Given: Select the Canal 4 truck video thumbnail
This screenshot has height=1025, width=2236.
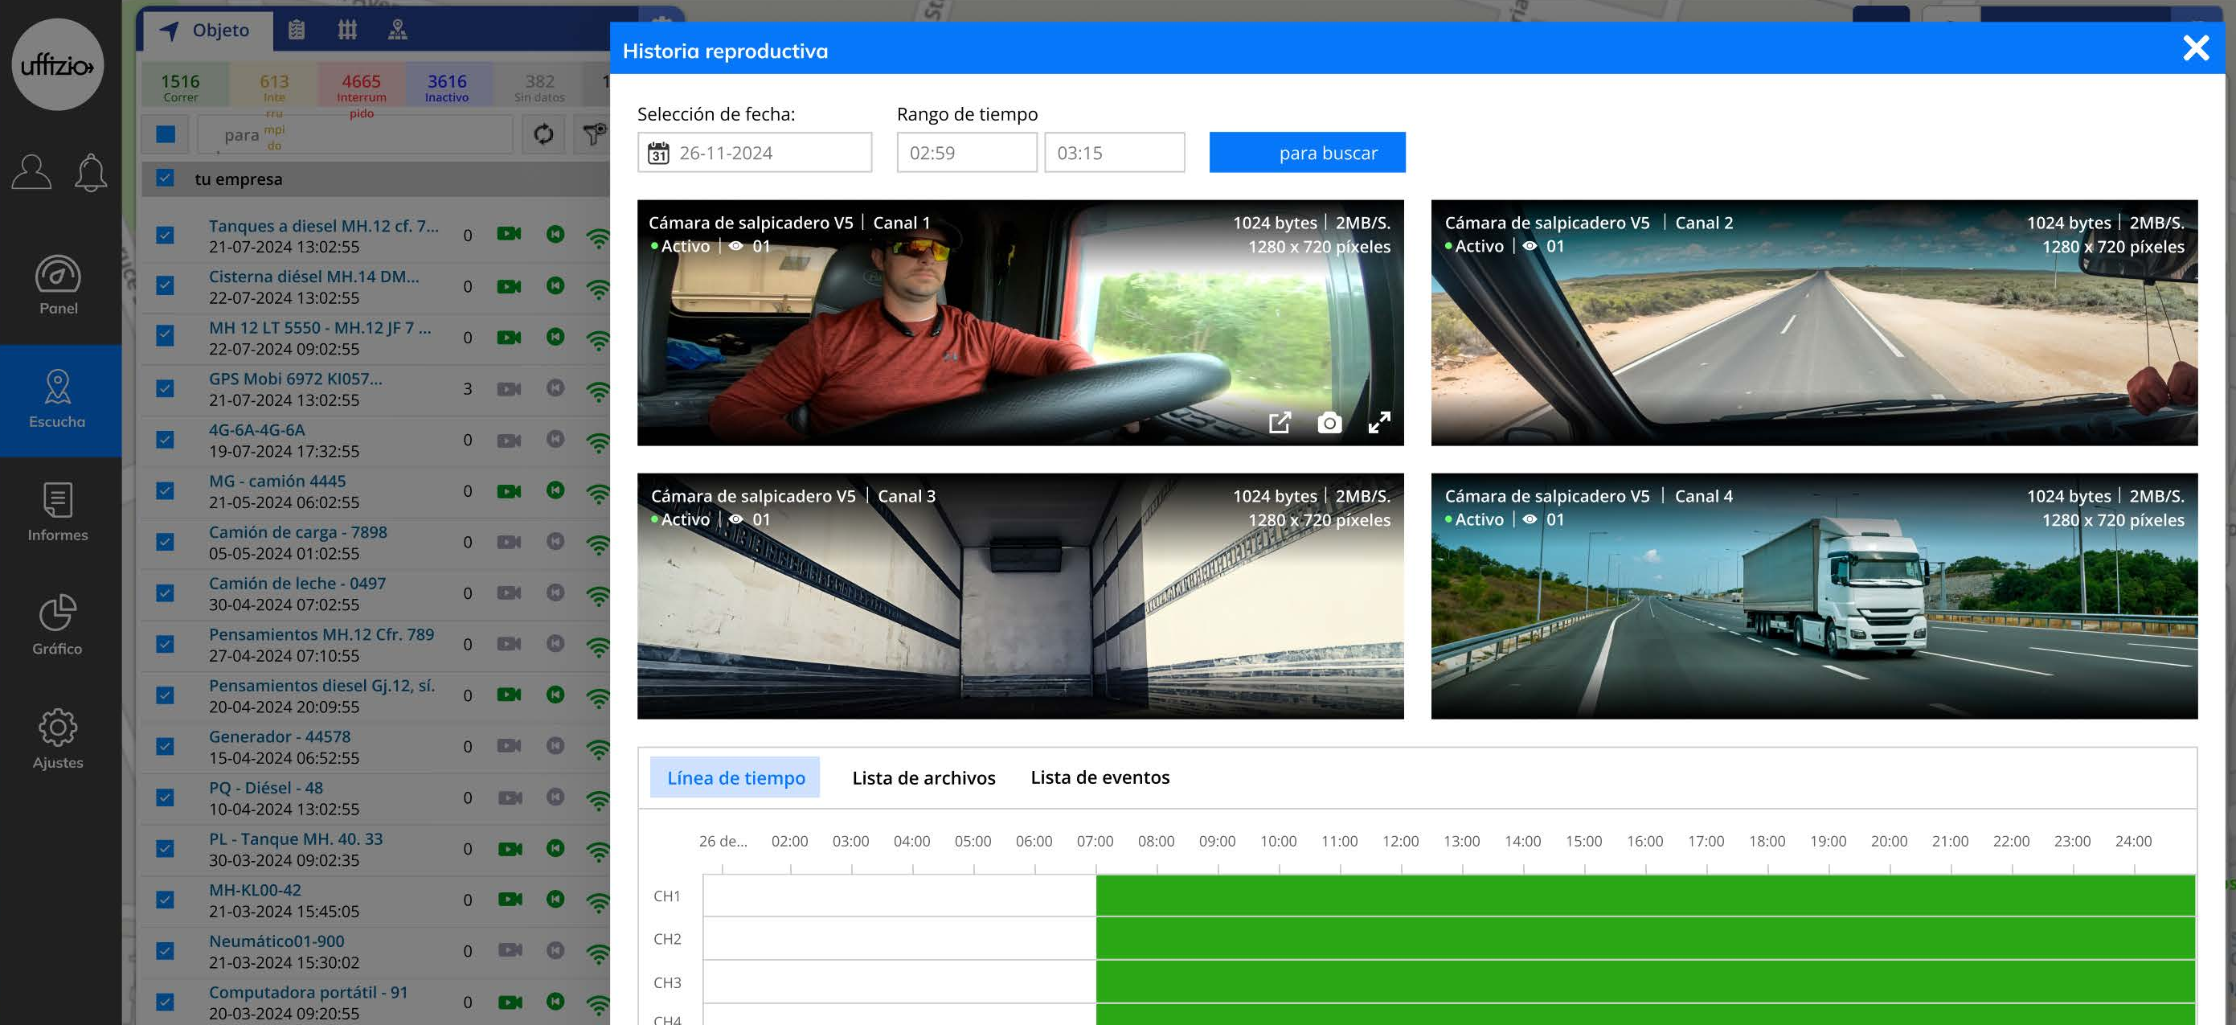Looking at the screenshot, I should (1814, 596).
